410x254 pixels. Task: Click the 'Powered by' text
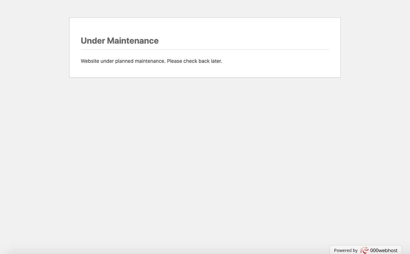tap(346, 250)
